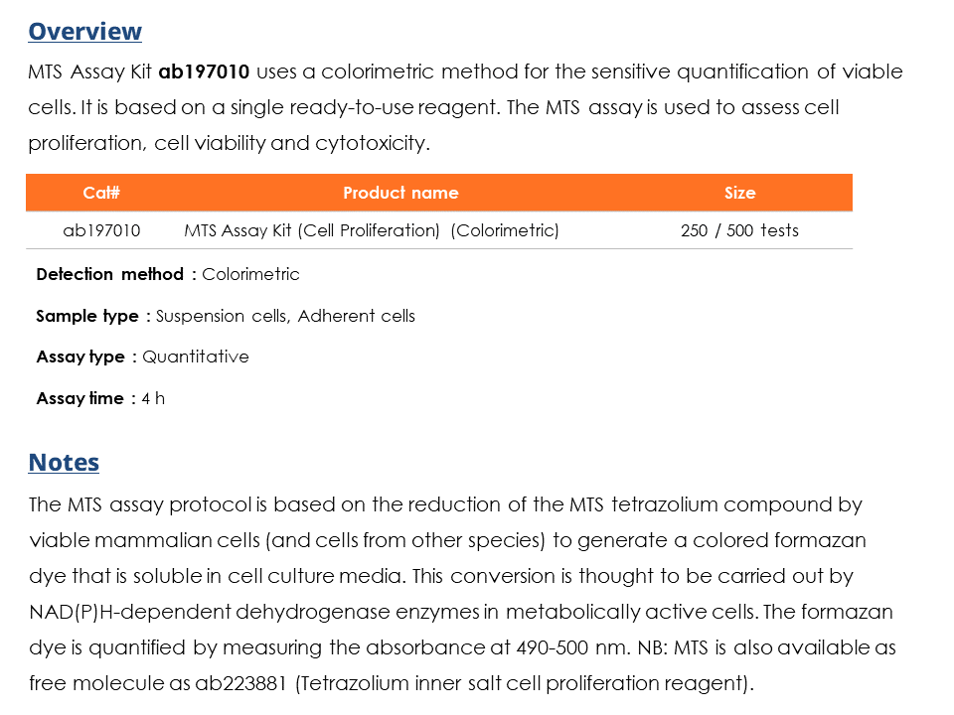Click the Quantitative assay type value
This screenshot has width=954, height=715.
tap(196, 357)
